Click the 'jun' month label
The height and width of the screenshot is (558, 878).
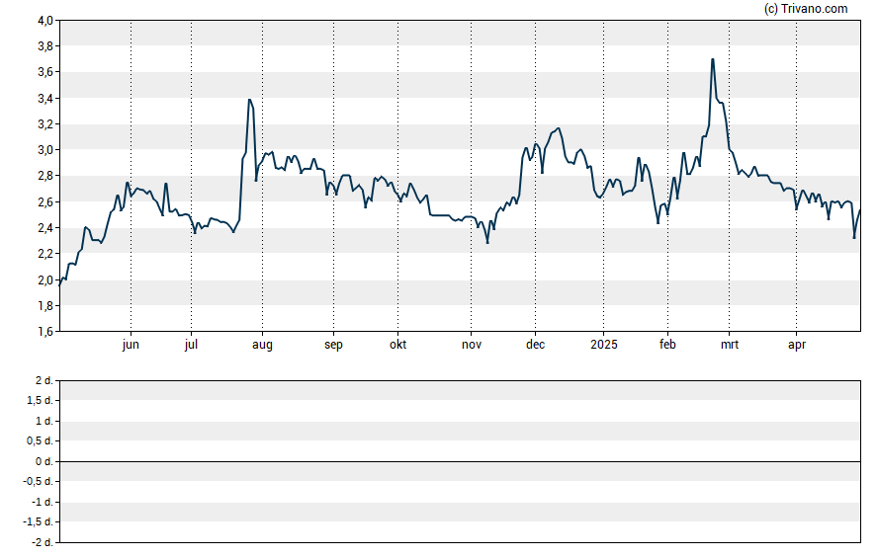pos(131,345)
